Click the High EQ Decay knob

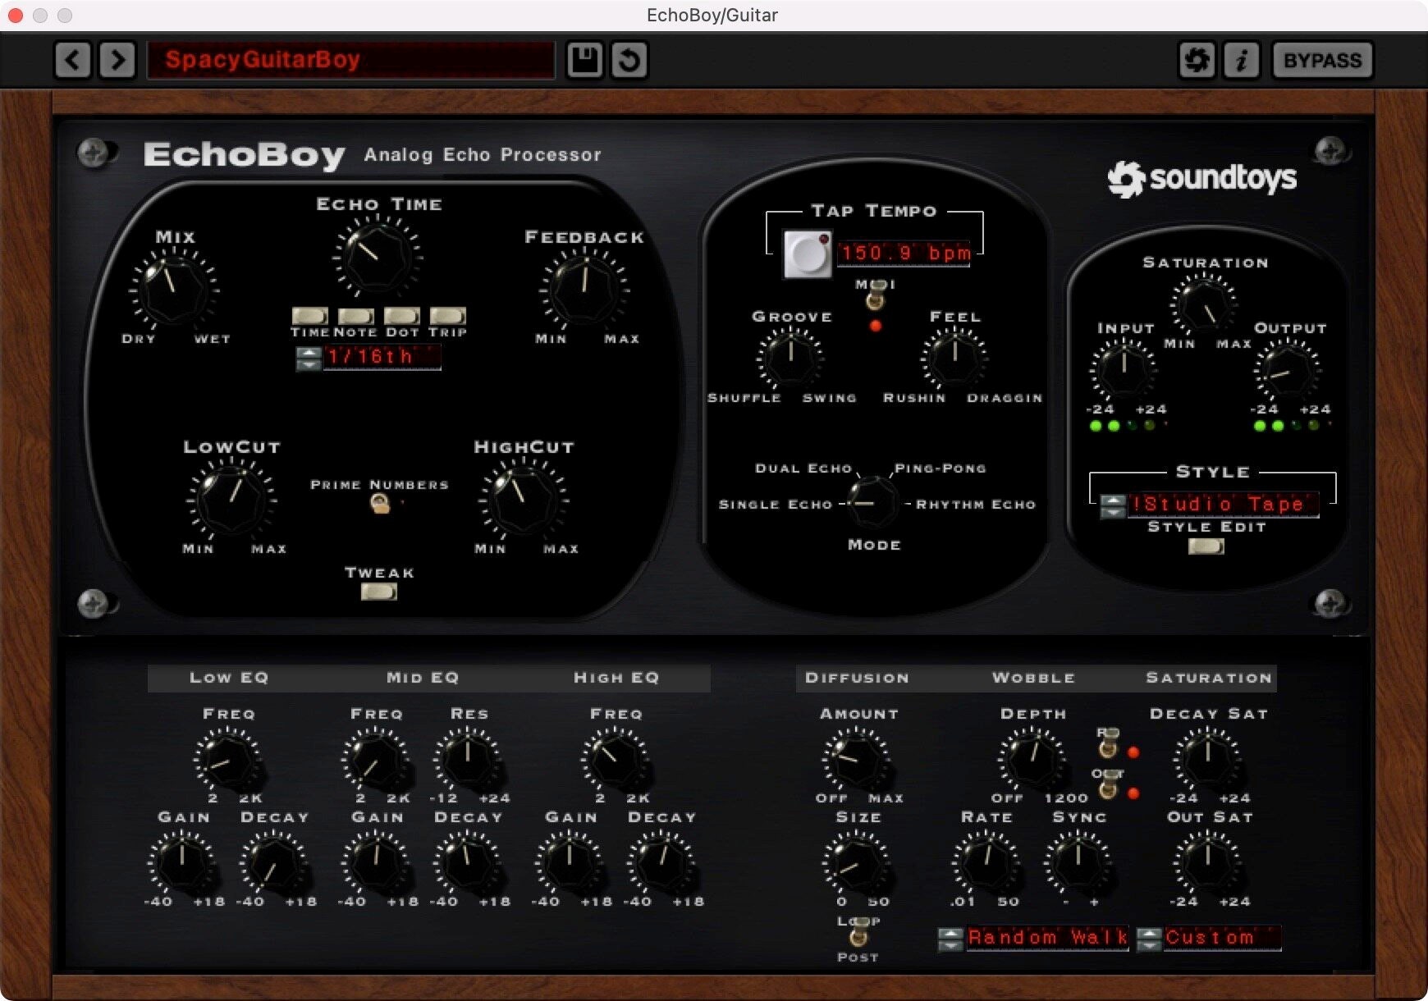pyautogui.click(x=661, y=863)
